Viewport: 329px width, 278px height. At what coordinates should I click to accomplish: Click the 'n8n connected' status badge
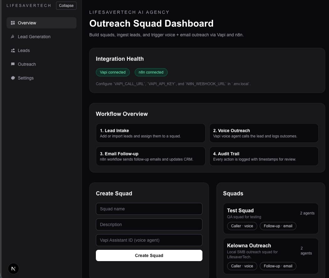pos(151,72)
